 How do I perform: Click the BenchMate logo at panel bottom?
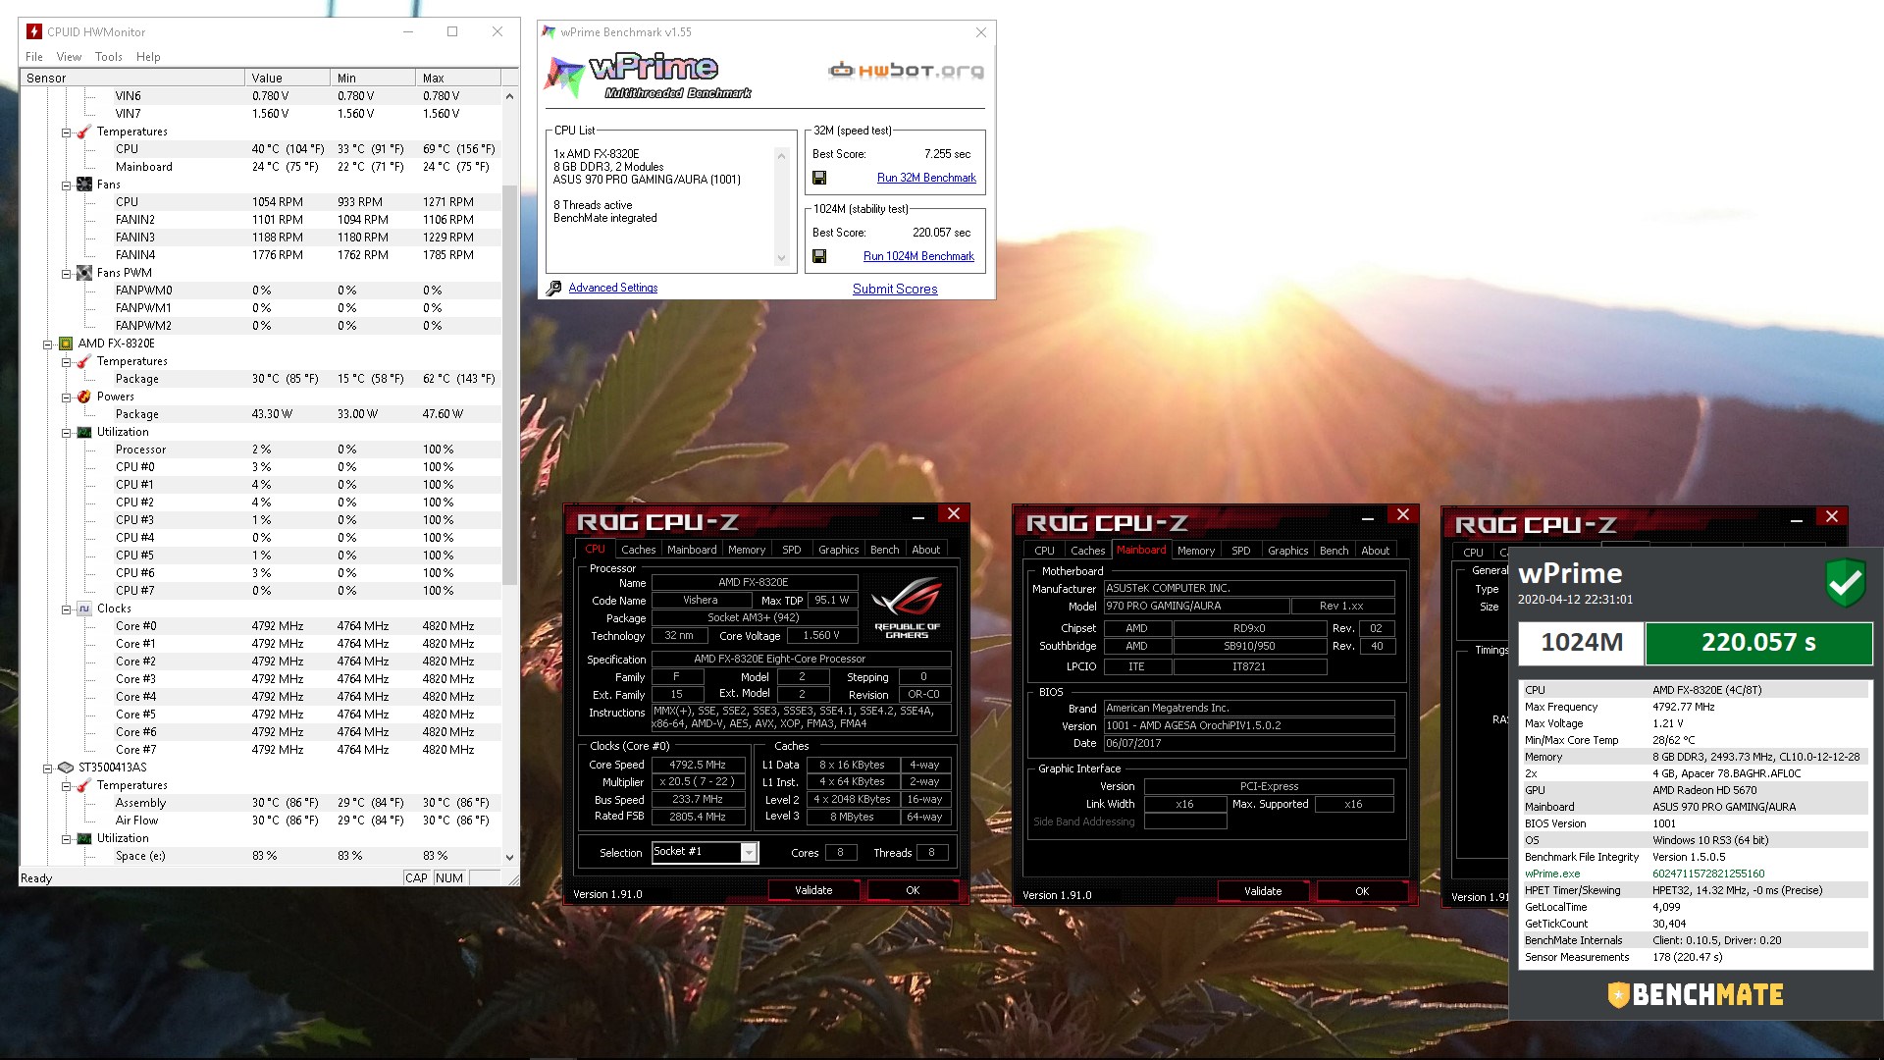(x=1695, y=994)
